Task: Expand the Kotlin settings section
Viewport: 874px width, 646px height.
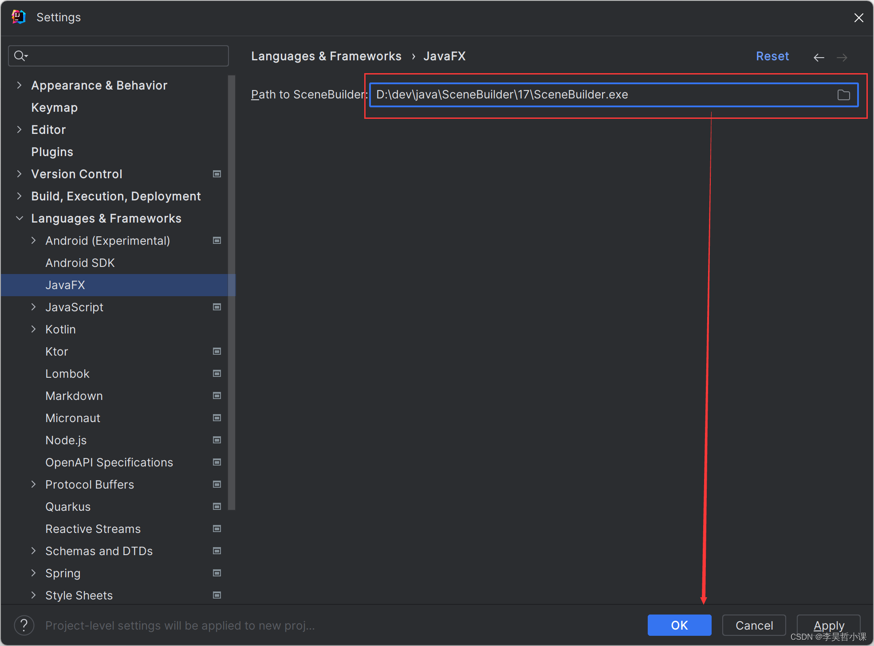Action: [x=35, y=330]
